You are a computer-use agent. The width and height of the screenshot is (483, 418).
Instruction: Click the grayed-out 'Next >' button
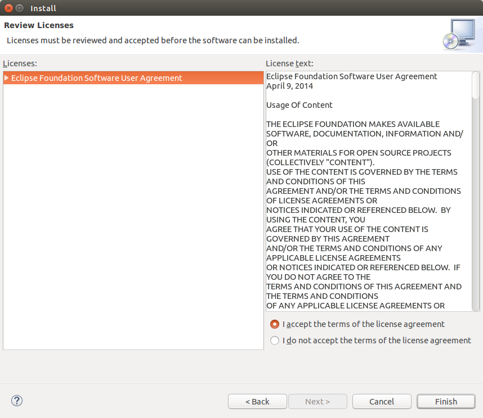[x=317, y=401]
